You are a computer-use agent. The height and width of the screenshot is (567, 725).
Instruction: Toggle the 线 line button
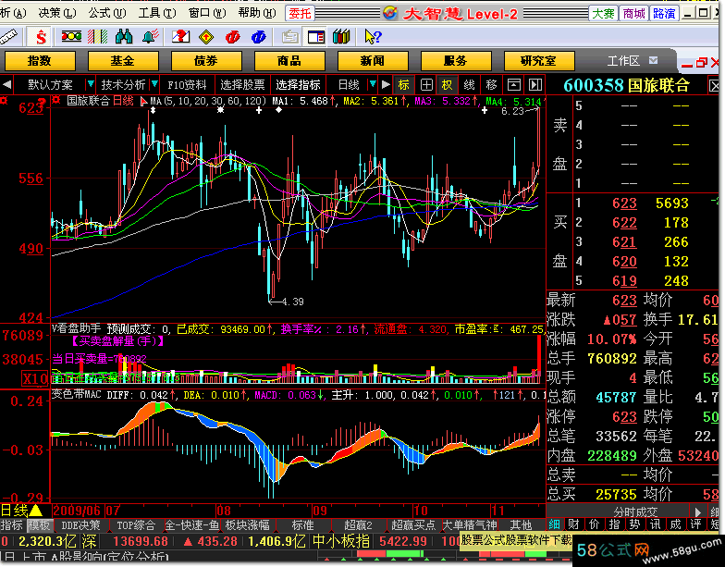pyautogui.click(x=470, y=85)
